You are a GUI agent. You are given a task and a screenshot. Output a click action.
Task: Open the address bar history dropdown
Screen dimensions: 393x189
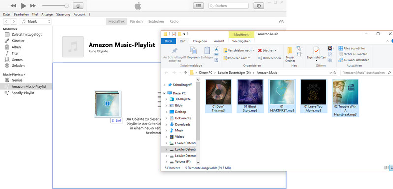coord(331,73)
